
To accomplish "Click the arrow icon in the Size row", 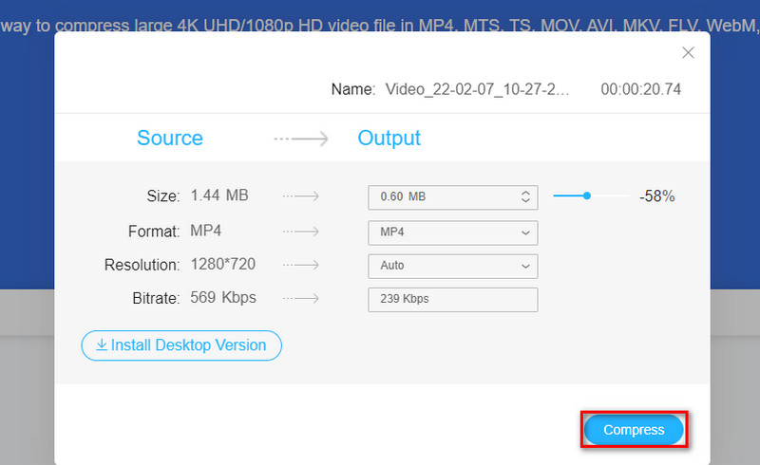I will (x=300, y=196).
